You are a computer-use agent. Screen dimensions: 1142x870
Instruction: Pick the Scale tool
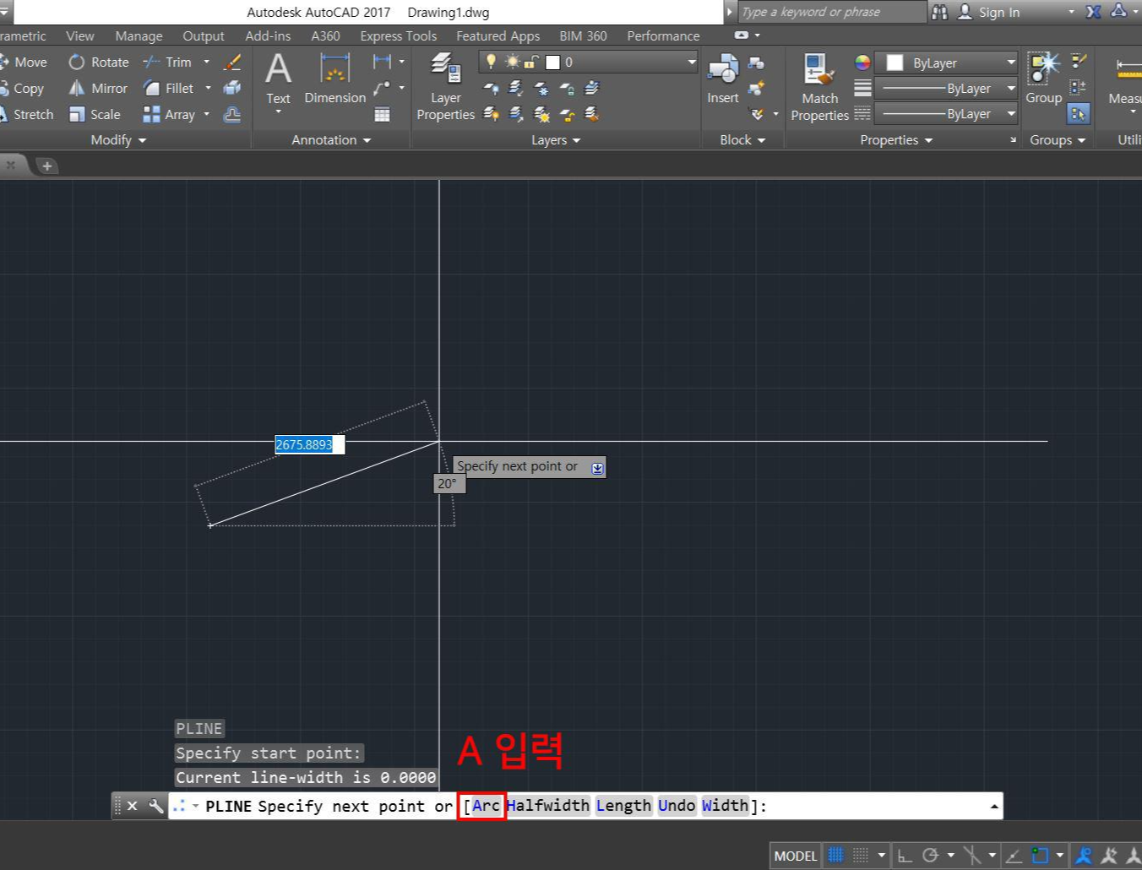pyautogui.click(x=95, y=114)
